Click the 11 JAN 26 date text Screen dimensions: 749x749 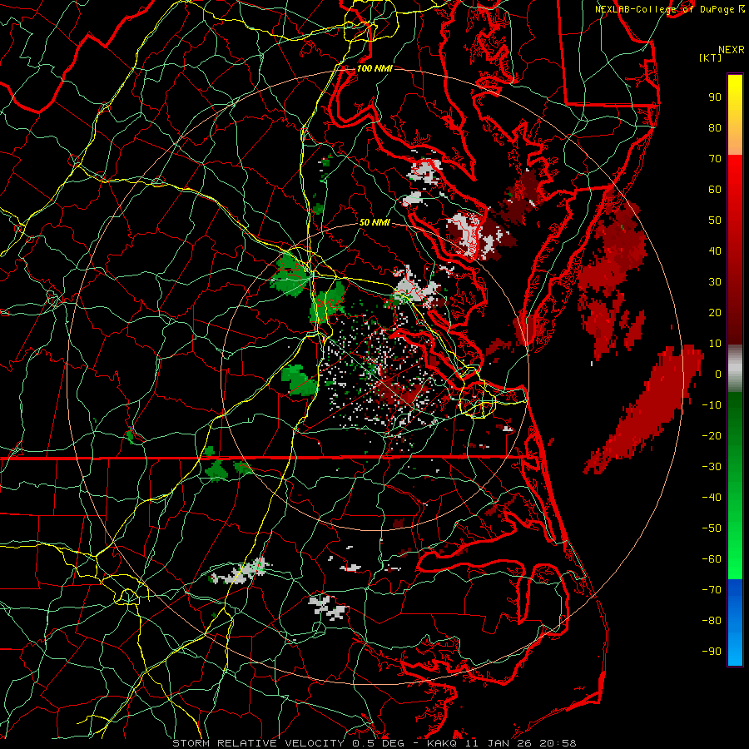point(501,743)
